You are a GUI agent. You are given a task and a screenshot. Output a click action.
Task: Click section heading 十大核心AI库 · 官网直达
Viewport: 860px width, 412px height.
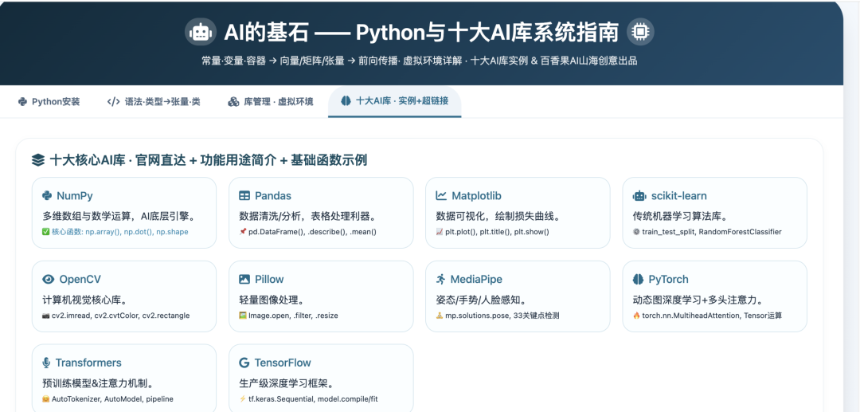208,160
